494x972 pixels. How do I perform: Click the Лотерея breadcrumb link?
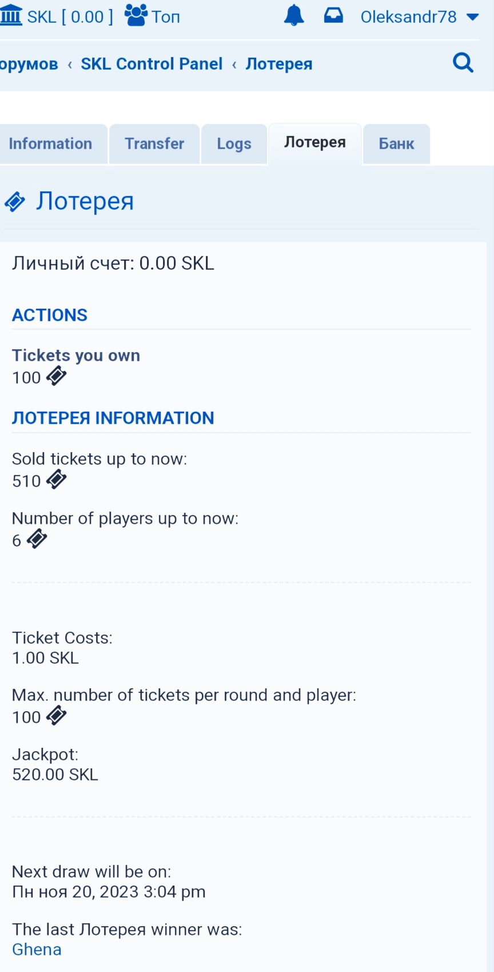click(279, 63)
